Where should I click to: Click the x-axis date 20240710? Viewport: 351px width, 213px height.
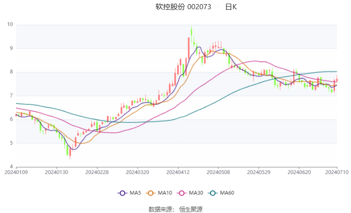click(x=337, y=172)
